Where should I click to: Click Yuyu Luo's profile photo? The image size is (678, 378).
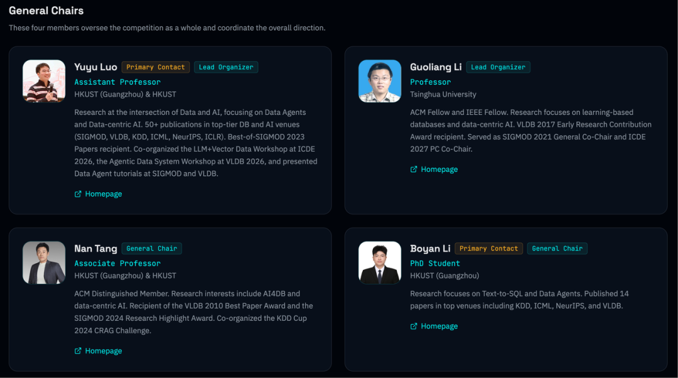44,81
